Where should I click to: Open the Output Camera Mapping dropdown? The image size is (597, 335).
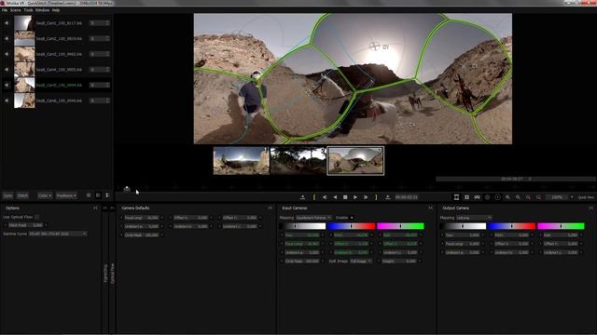[474, 218]
